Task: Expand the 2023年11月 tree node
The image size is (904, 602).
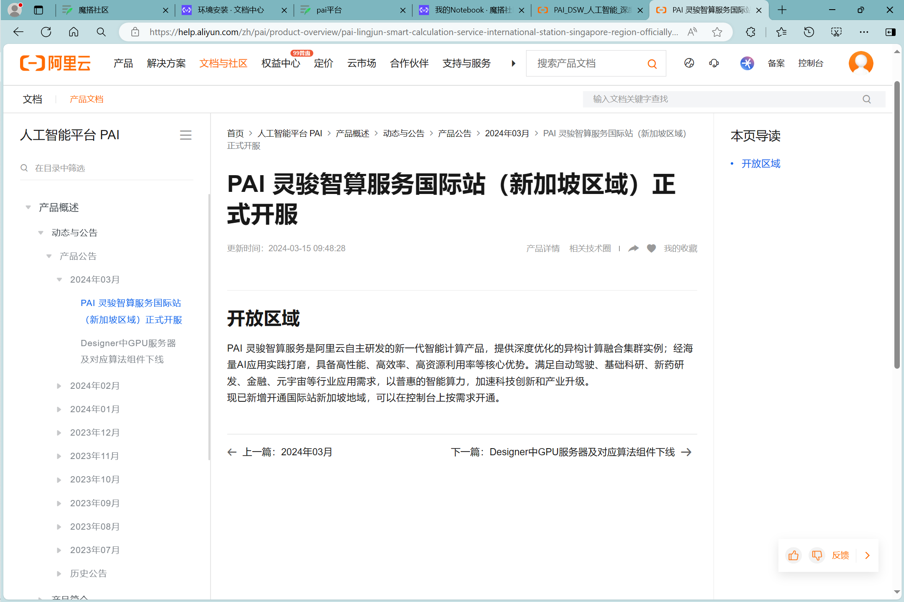Action: coord(59,456)
